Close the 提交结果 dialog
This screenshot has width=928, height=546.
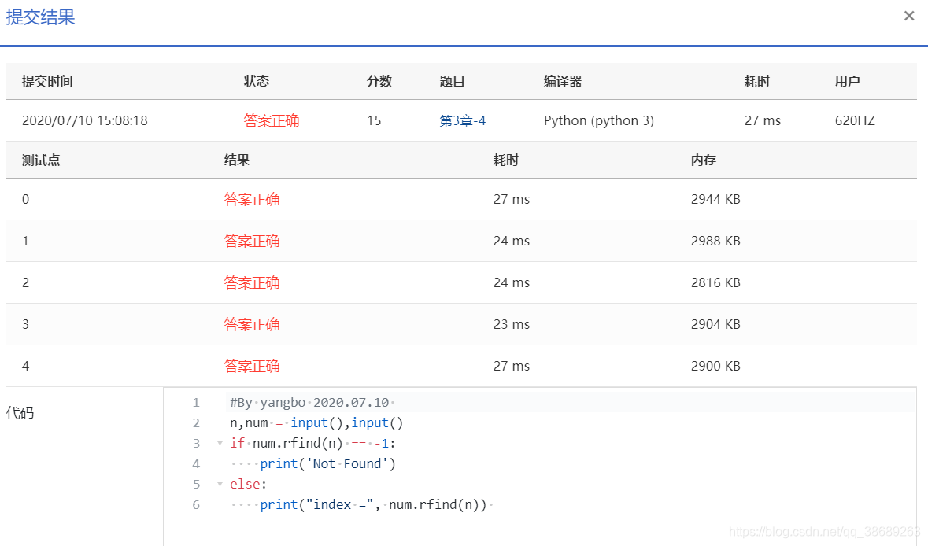[909, 15]
